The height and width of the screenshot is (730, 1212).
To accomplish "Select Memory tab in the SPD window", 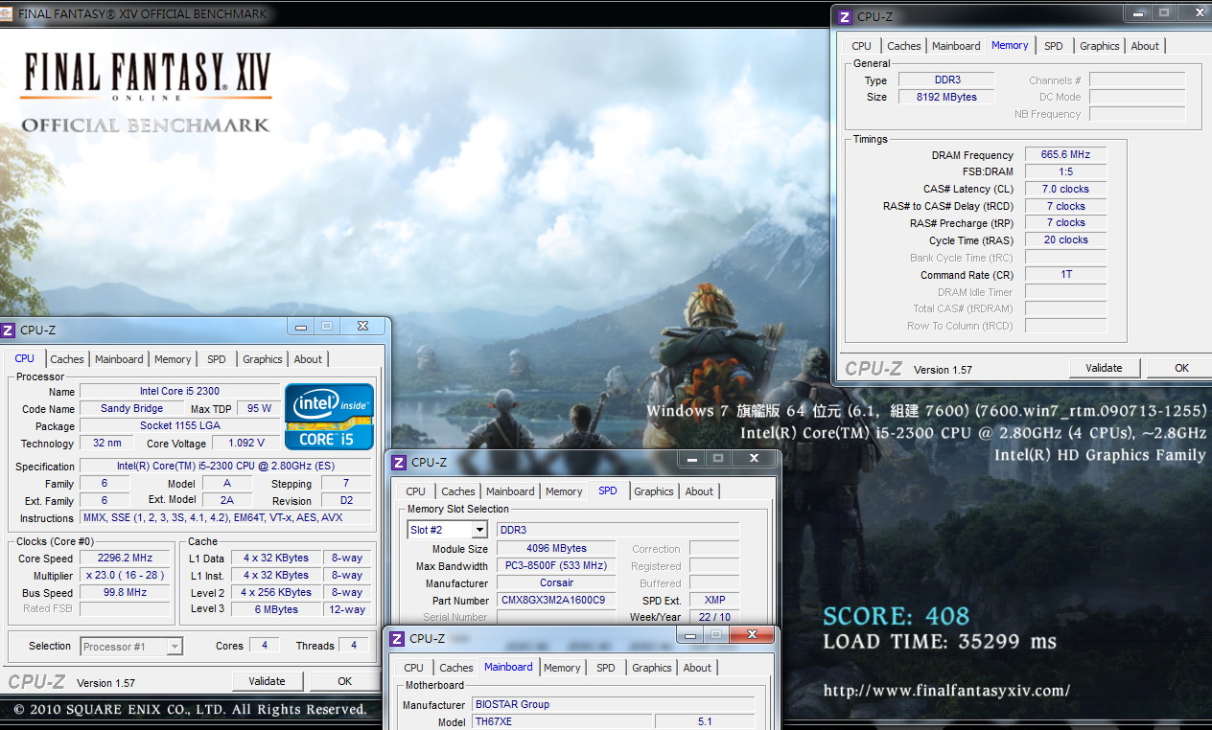I will tap(564, 491).
